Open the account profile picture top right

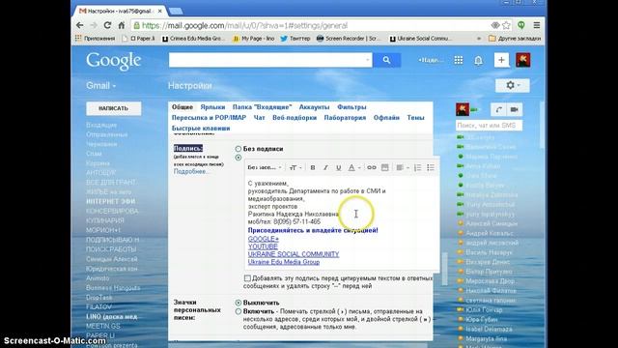coord(523,60)
